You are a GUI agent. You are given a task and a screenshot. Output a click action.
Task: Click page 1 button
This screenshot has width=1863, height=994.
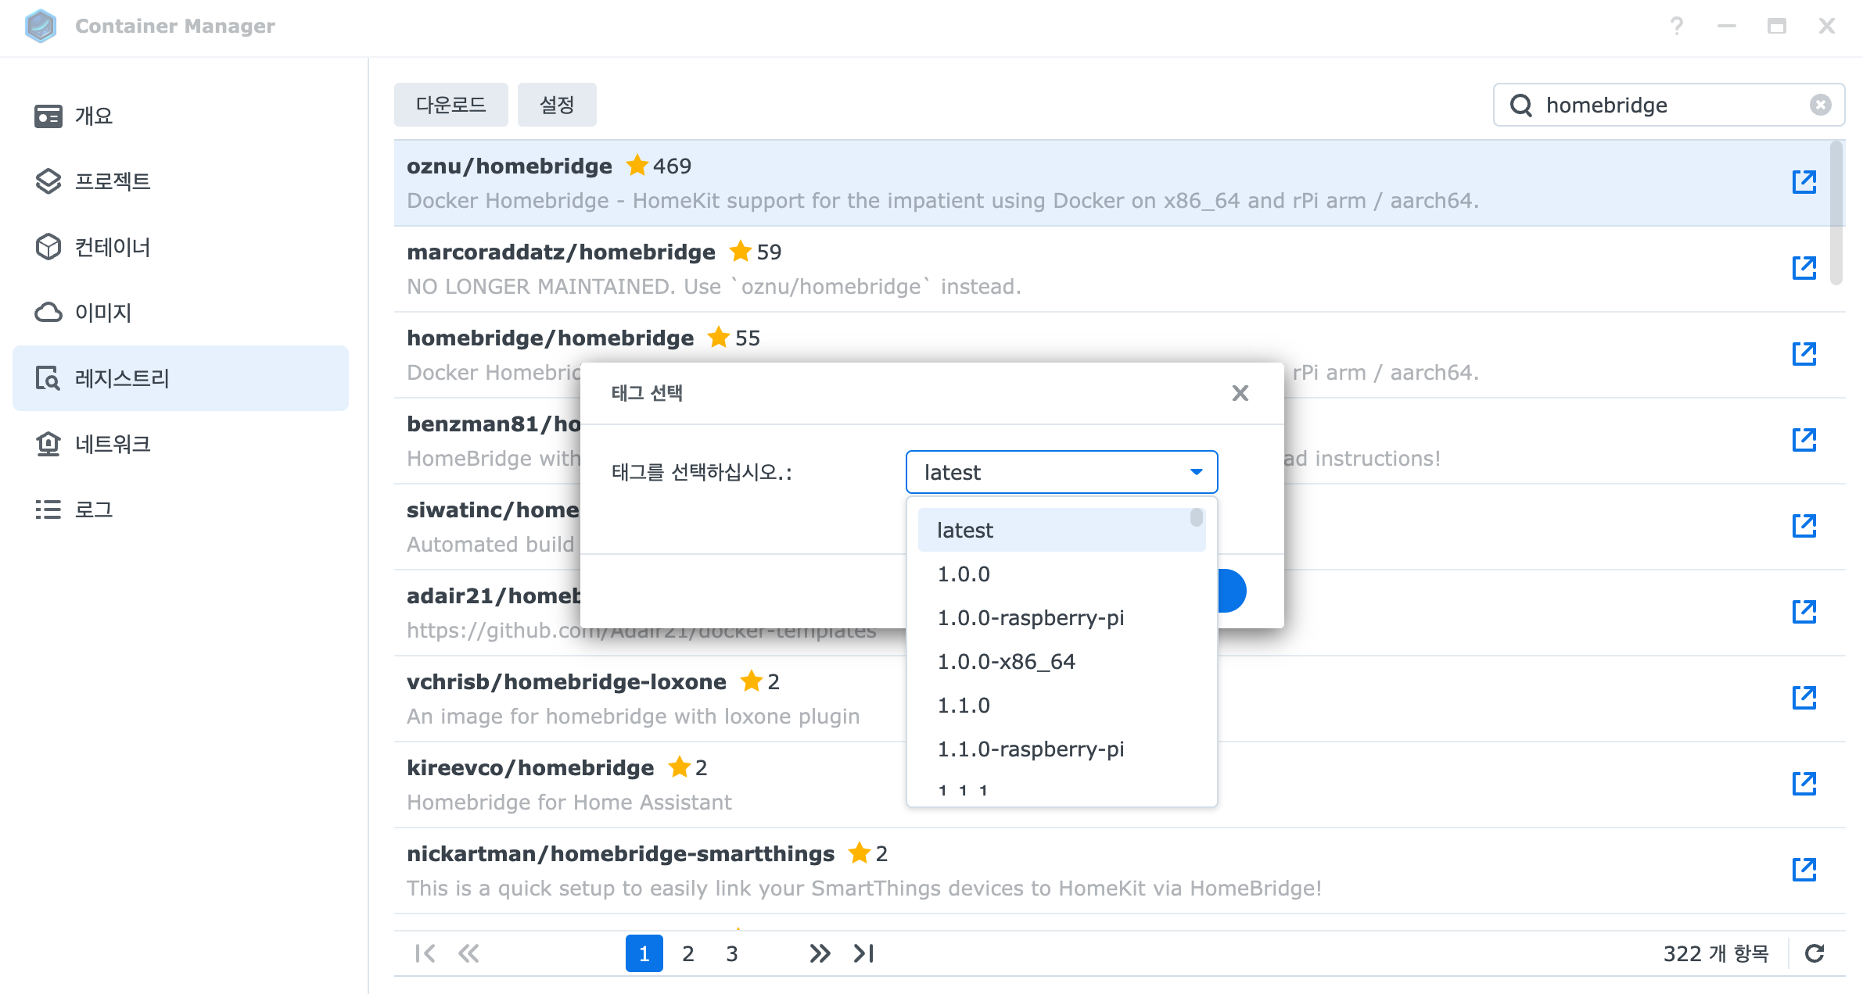644,953
